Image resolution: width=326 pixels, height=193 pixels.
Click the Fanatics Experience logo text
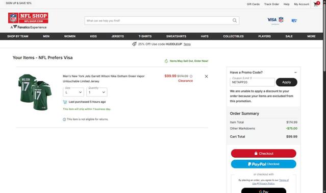pos(29,27)
